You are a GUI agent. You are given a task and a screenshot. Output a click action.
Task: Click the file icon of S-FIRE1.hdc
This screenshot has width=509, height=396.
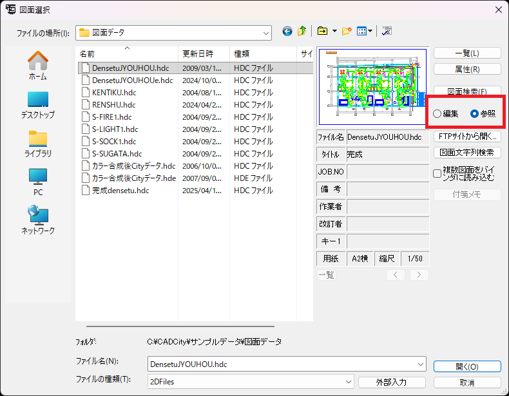coord(86,117)
